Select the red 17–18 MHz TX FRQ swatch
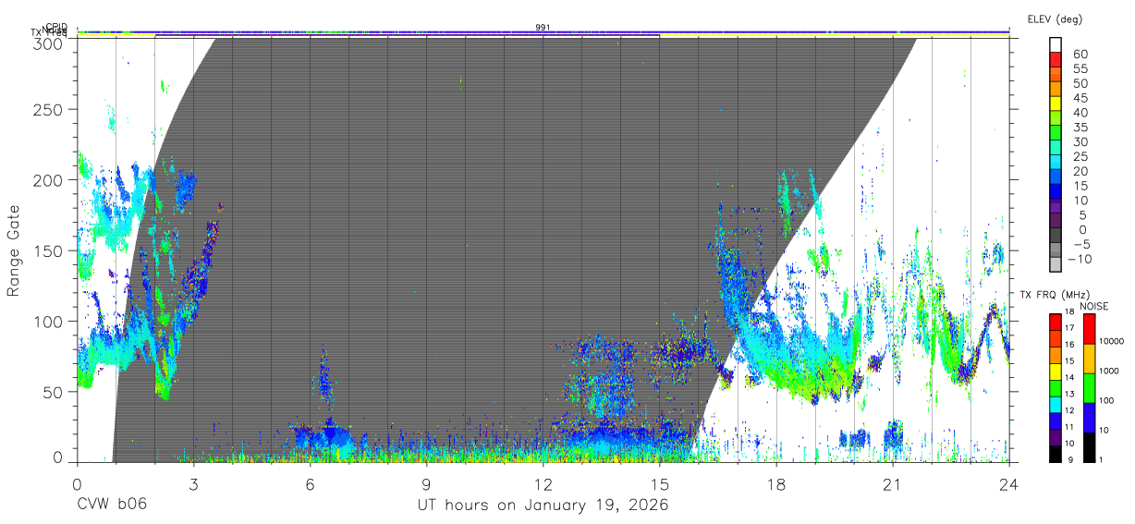1135x524 pixels. pyautogui.click(x=1056, y=322)
